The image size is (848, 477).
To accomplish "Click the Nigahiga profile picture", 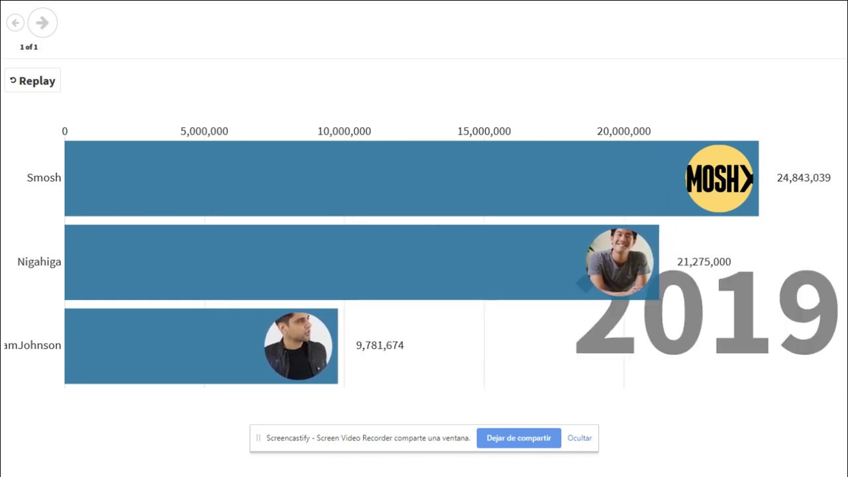I will tap(619, 262).
